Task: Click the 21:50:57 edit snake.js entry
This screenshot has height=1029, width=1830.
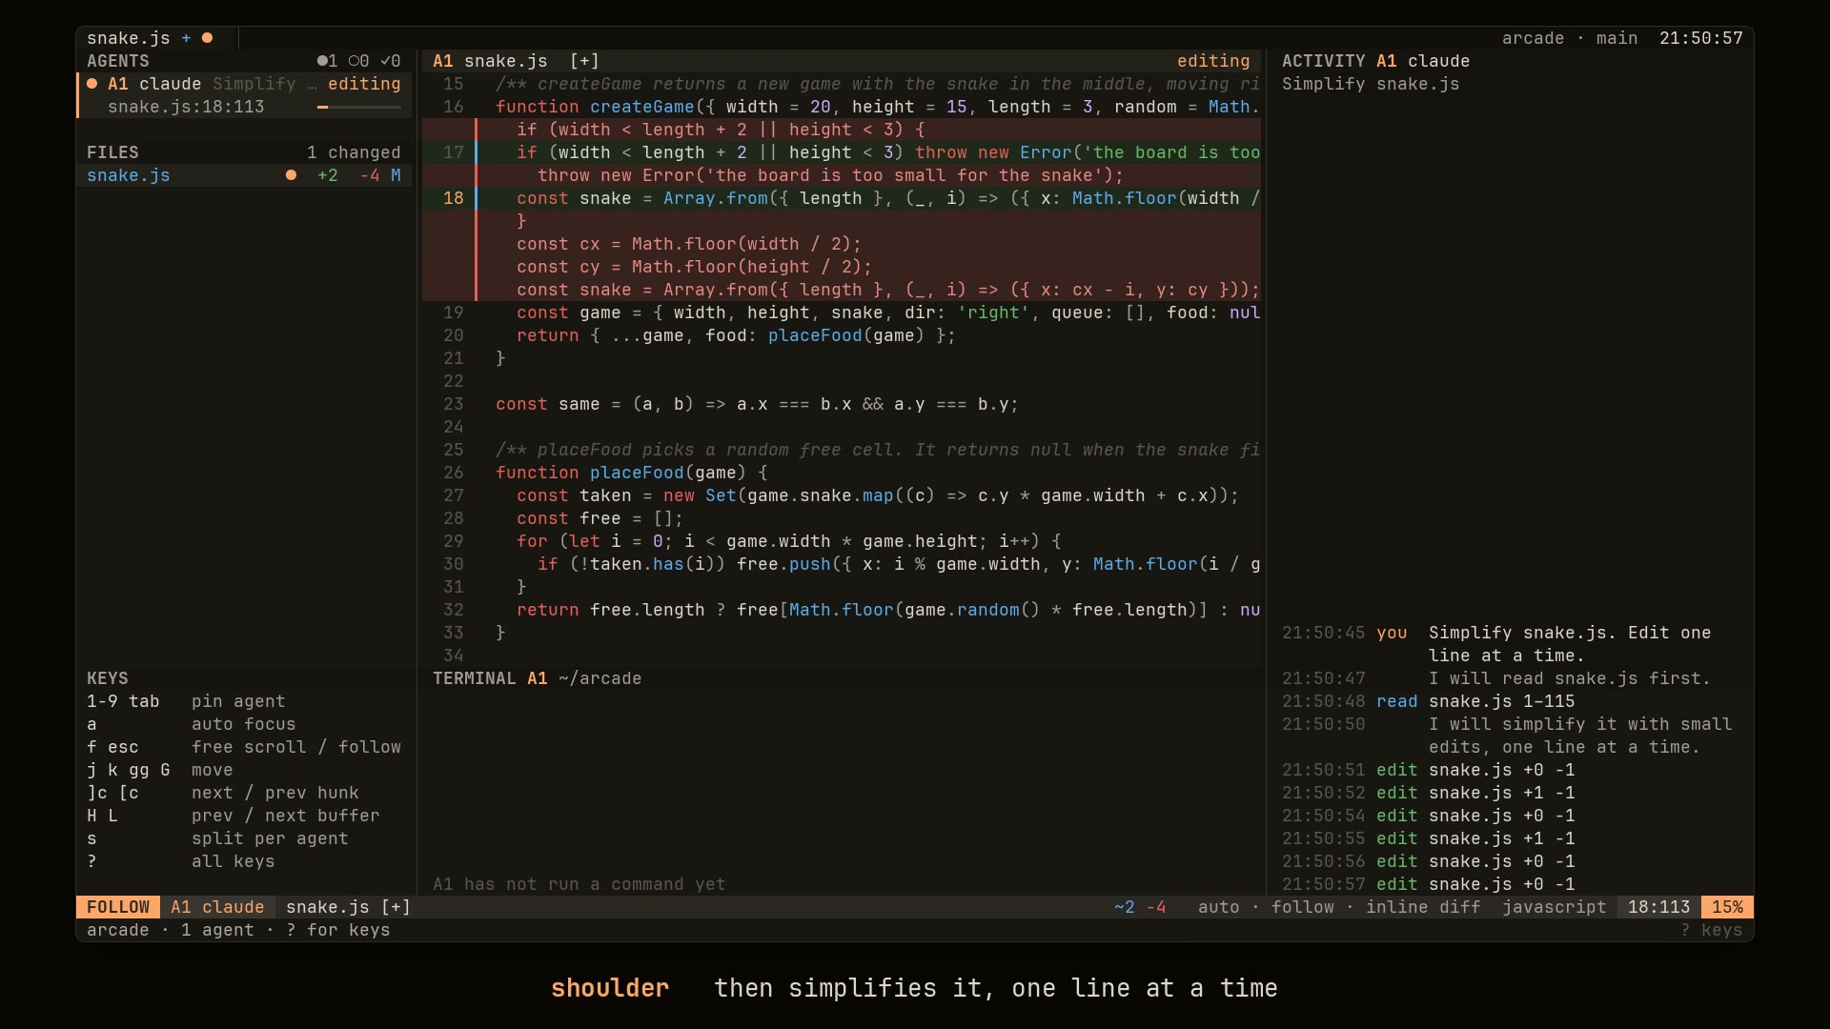Action: [1428, 884]
